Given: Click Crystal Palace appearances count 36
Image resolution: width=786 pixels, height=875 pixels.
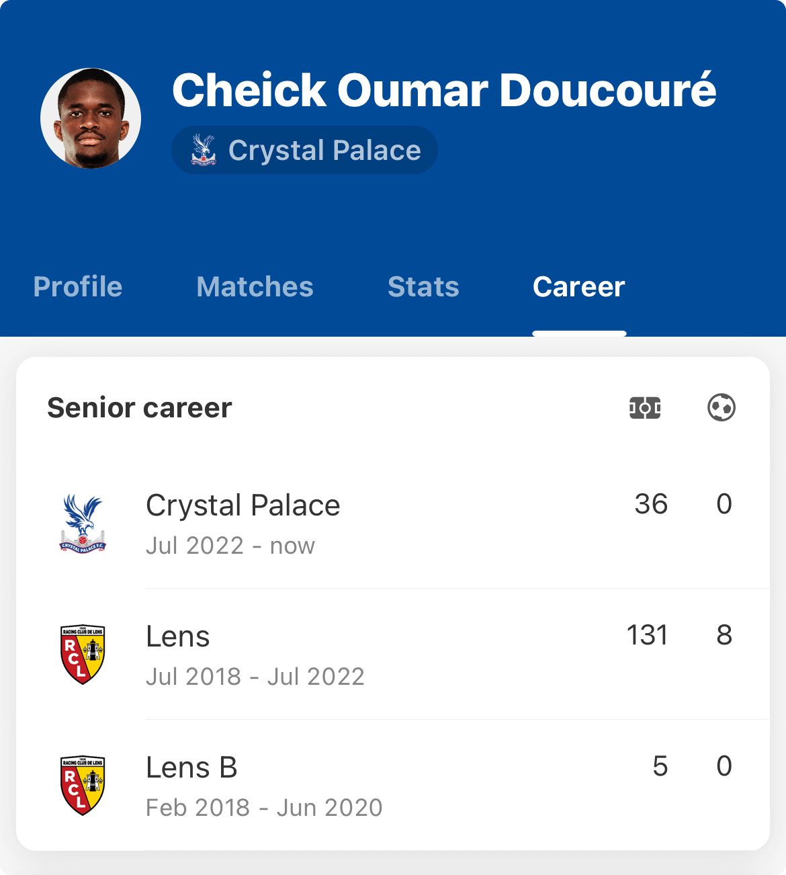Looking at the screenshot, I should (651, 504).
